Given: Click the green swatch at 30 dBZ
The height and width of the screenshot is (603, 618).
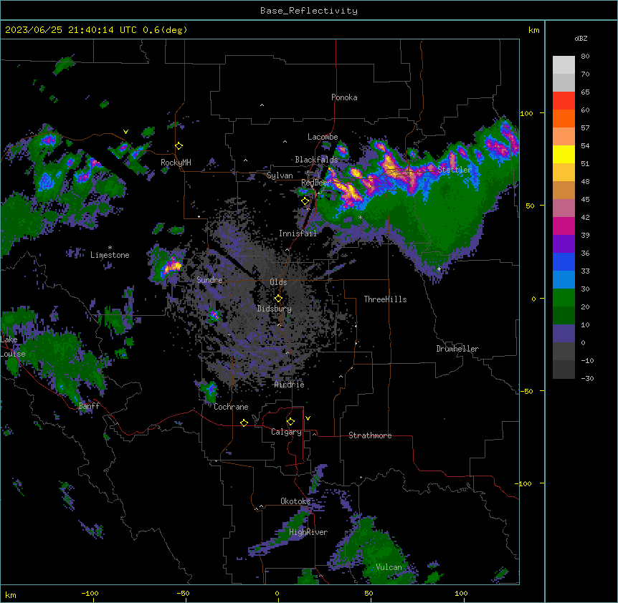Looking at the screenshot, I should 564,298.
